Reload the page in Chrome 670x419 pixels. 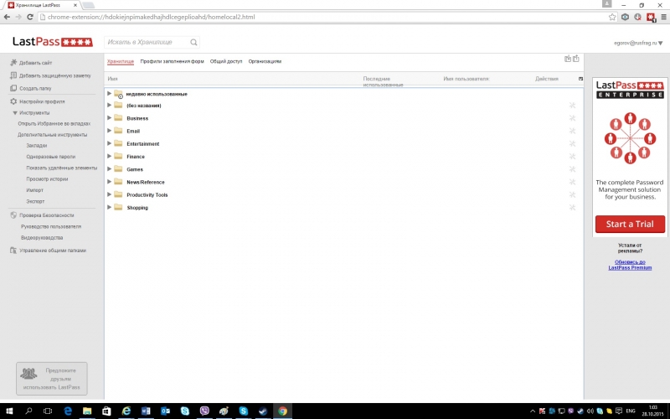click(x=30, y=17)
